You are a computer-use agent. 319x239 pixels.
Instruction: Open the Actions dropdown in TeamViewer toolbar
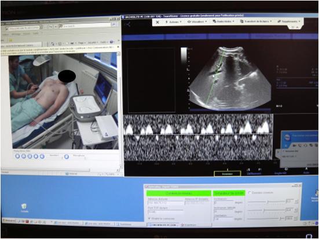pyautogui.click(x=173, y=22)
